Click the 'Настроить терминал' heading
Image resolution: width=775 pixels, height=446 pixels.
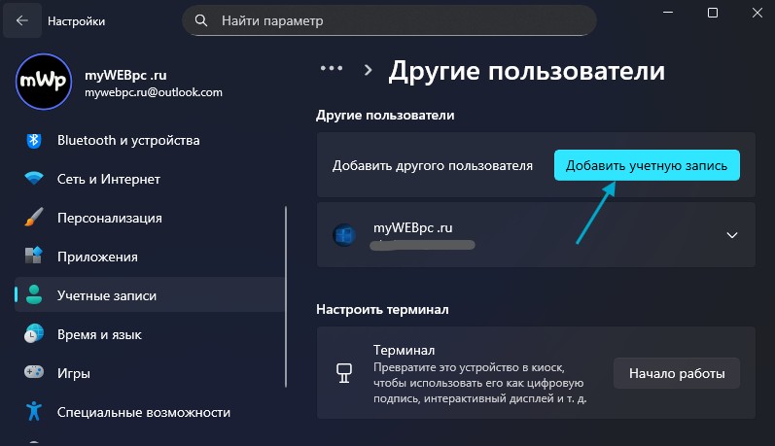tap(382, 310)
